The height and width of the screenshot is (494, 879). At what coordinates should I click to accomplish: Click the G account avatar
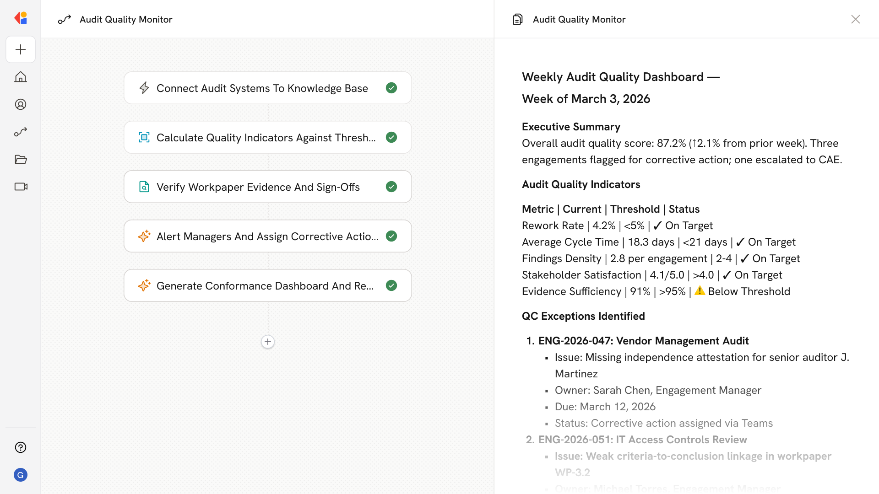[21, 475]
